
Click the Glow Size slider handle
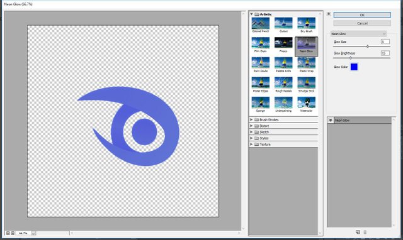(368, 46)
